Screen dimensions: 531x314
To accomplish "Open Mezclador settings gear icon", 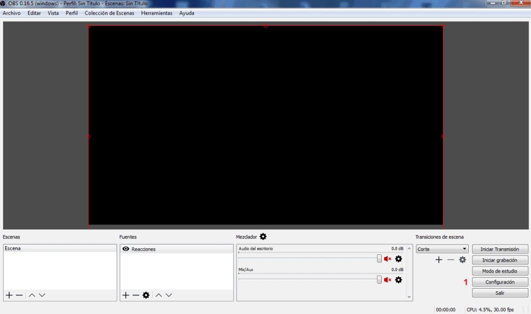I will [263, 237].
